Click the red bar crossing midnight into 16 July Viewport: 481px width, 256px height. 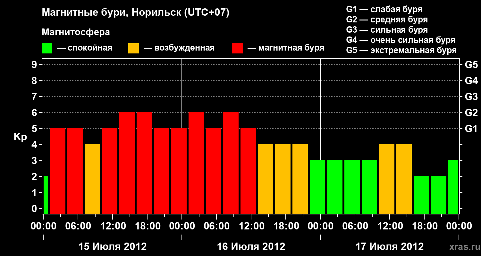click(x=179, y=171)
